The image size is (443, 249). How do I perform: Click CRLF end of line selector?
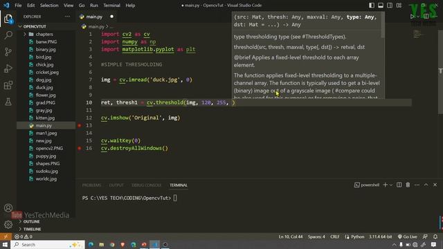(x=334, y=237)
